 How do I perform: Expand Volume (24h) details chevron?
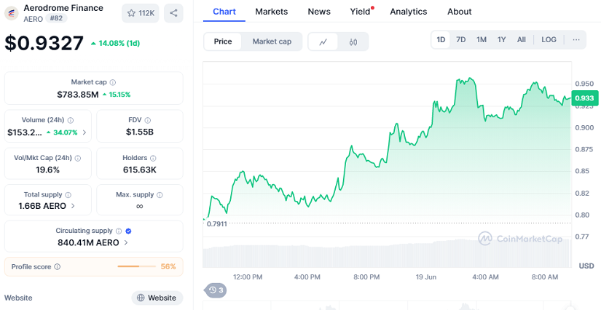[85, 132]
